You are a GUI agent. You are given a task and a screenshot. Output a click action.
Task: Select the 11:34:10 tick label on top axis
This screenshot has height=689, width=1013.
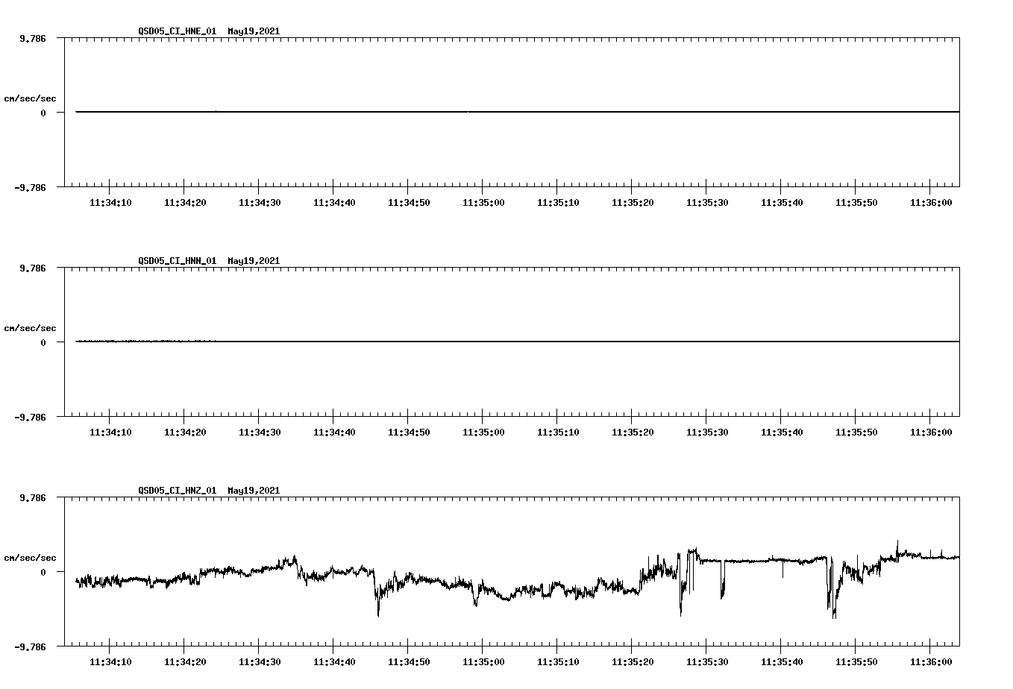point(111,201)
